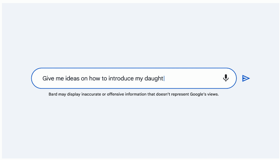Click the word 'Bard' in the disclaimer
Screen dimensions: 280x160
click(53, 94)
